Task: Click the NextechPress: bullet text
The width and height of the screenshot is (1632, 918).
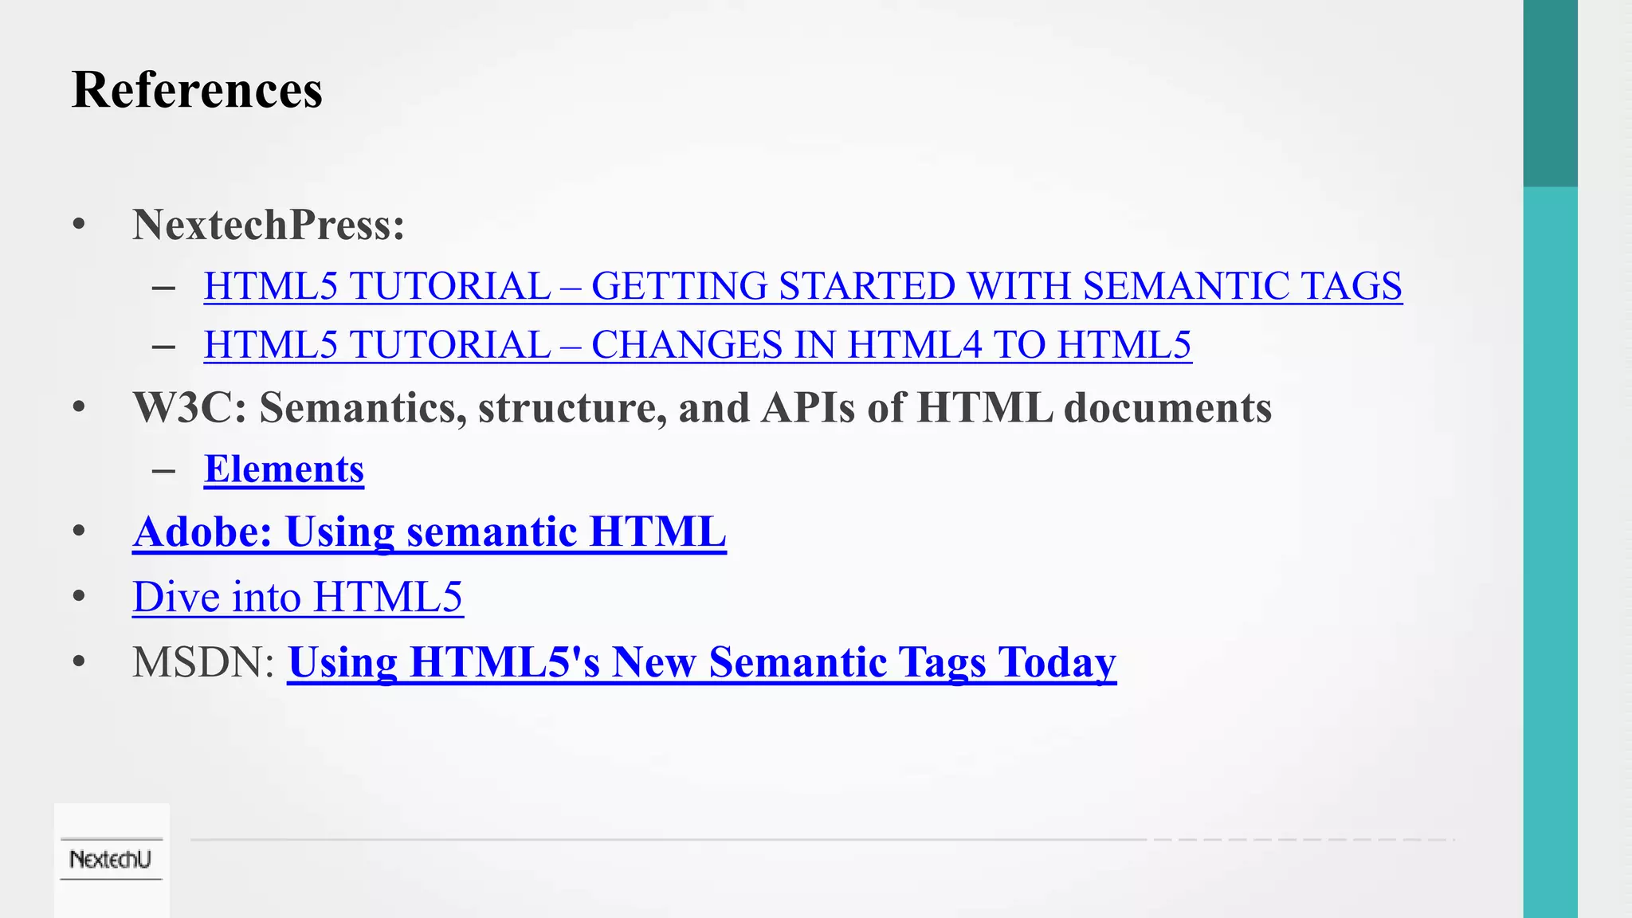Action: coord(269,225)
